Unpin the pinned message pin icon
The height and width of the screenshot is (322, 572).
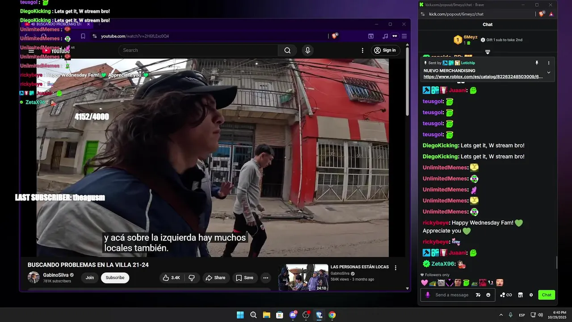(537, 63)
